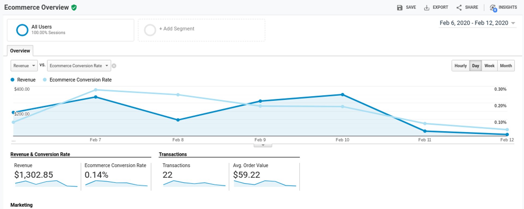The height and width of the screenshot is (209, 524).
Task: Click the Export download icon
Action: (427, 8)
